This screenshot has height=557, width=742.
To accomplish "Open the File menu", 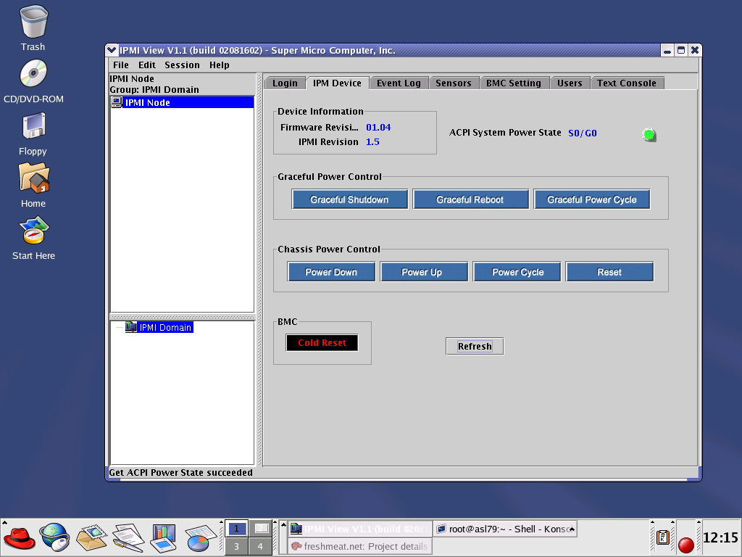I will click(x=121, y=65).
